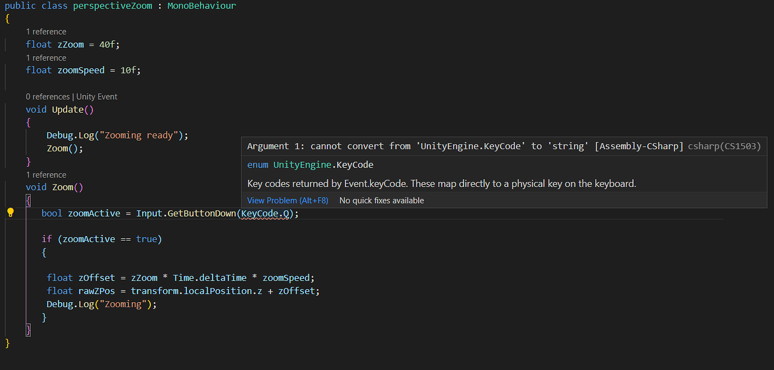Click the '1 reference' lens above Zoom method
The image size is (774, 370).
[x=46, y=175]
